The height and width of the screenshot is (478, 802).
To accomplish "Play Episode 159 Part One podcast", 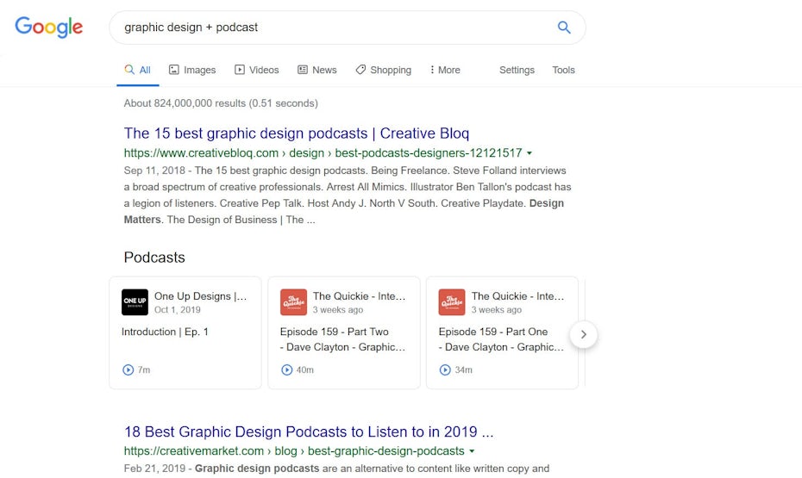I will point(446,369).
